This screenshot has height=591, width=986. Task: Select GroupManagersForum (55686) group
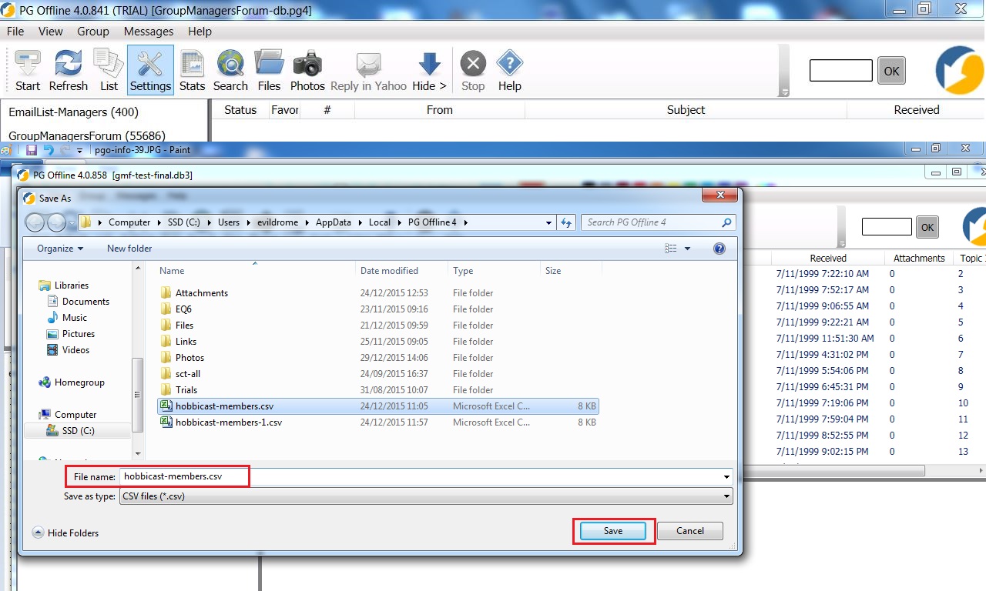(87, 136)
